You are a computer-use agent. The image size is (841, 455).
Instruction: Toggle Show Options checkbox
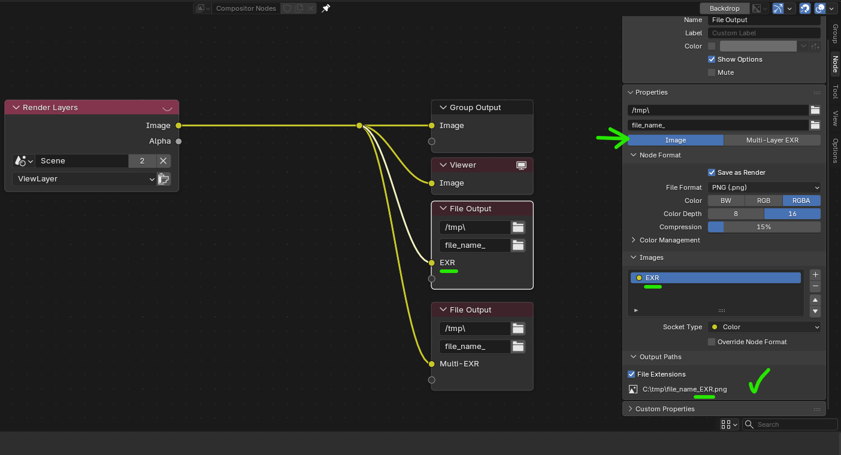(x=712, y=59)
